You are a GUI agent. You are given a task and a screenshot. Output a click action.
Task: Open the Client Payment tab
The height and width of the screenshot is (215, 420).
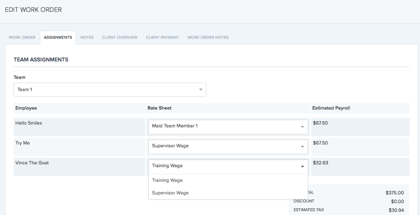tap(162, 37)
